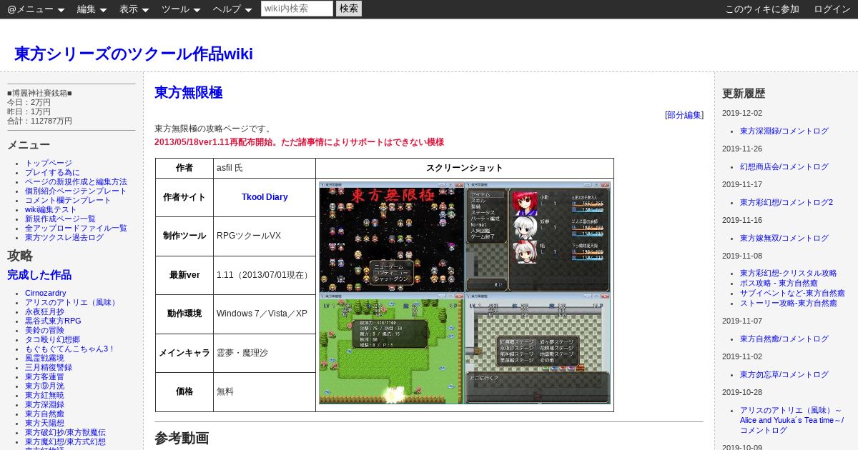Open 東方破幻抄/東方獣魔伝 link

(x=65, y=433)
